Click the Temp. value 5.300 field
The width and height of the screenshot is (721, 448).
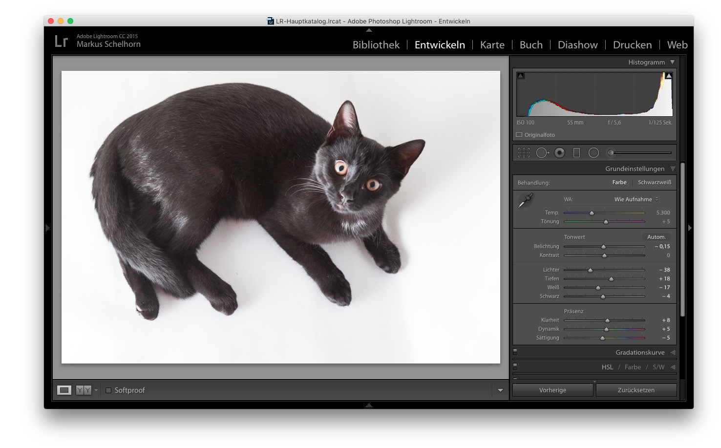coord(663,213)
